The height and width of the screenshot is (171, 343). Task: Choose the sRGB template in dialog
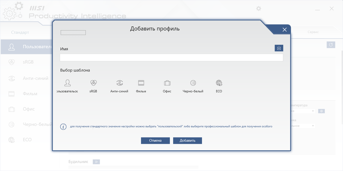(x=93, y=83)
